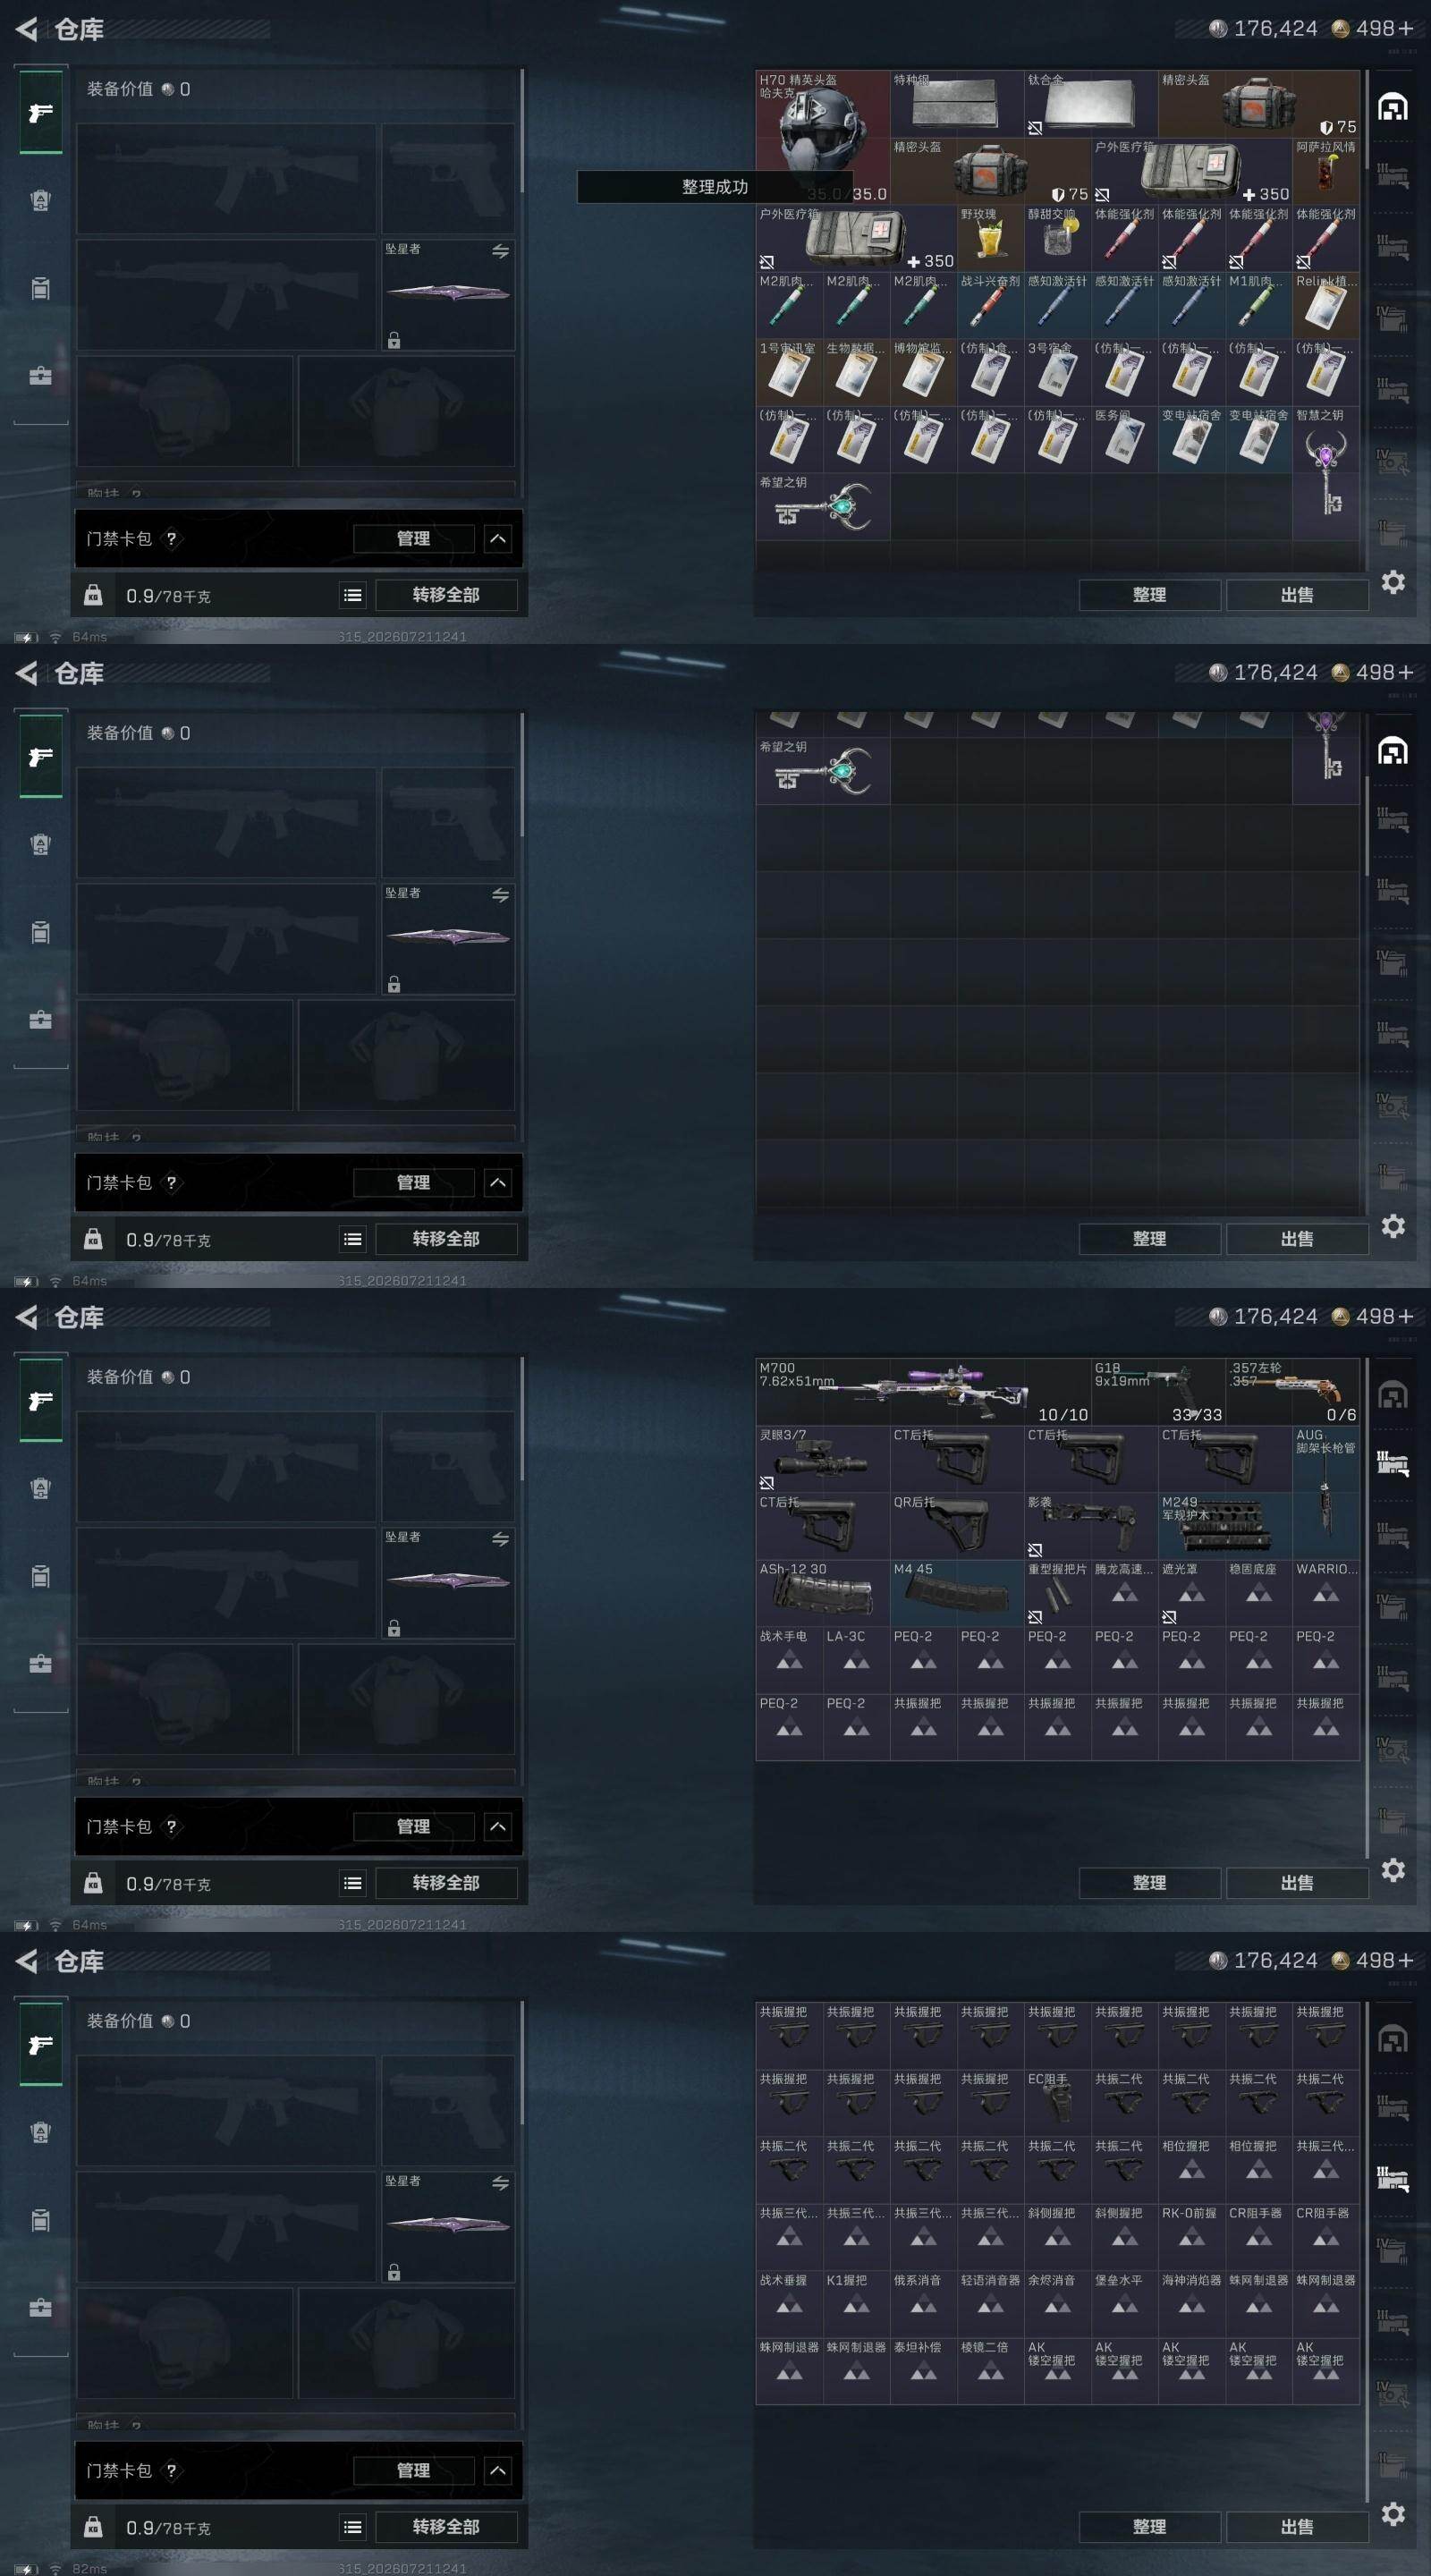Toggle the padlock on 坠星者 in 整理成功 view
The height and width of the screenshot is (2576, 1431).
tap(394, 340)
